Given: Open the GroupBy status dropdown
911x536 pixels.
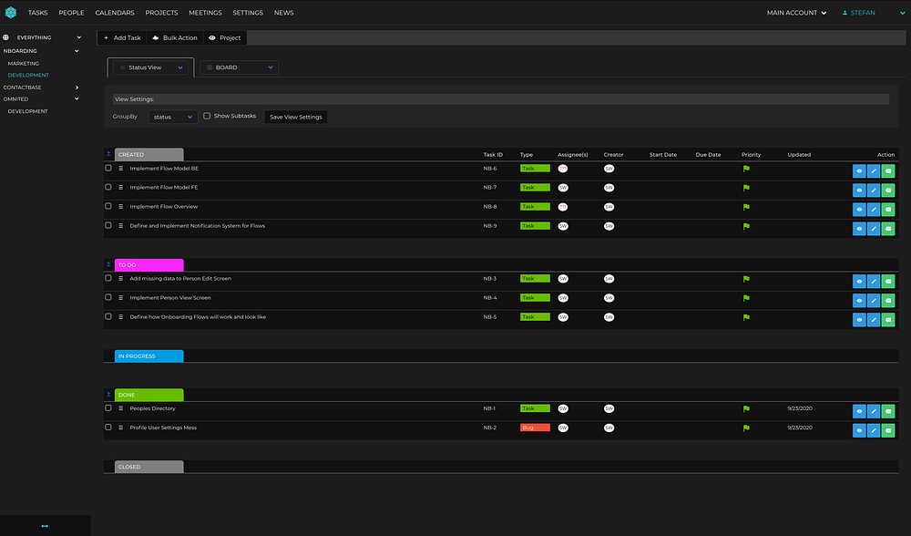Looking at the screenshot, I should pos(172,117).
